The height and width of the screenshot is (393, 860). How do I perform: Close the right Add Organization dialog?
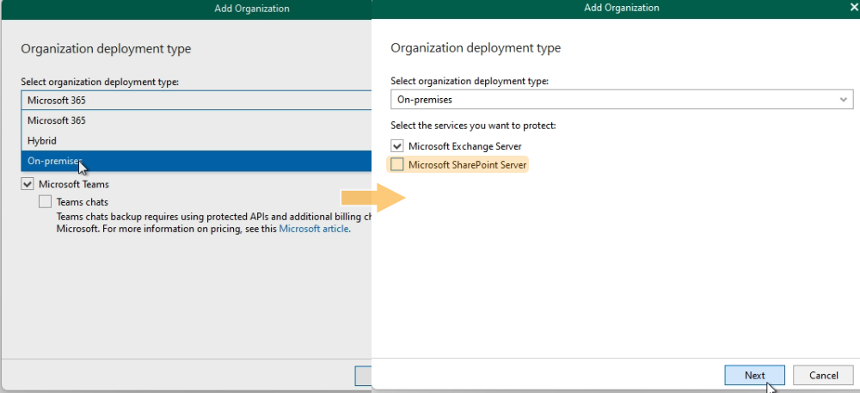853,8
